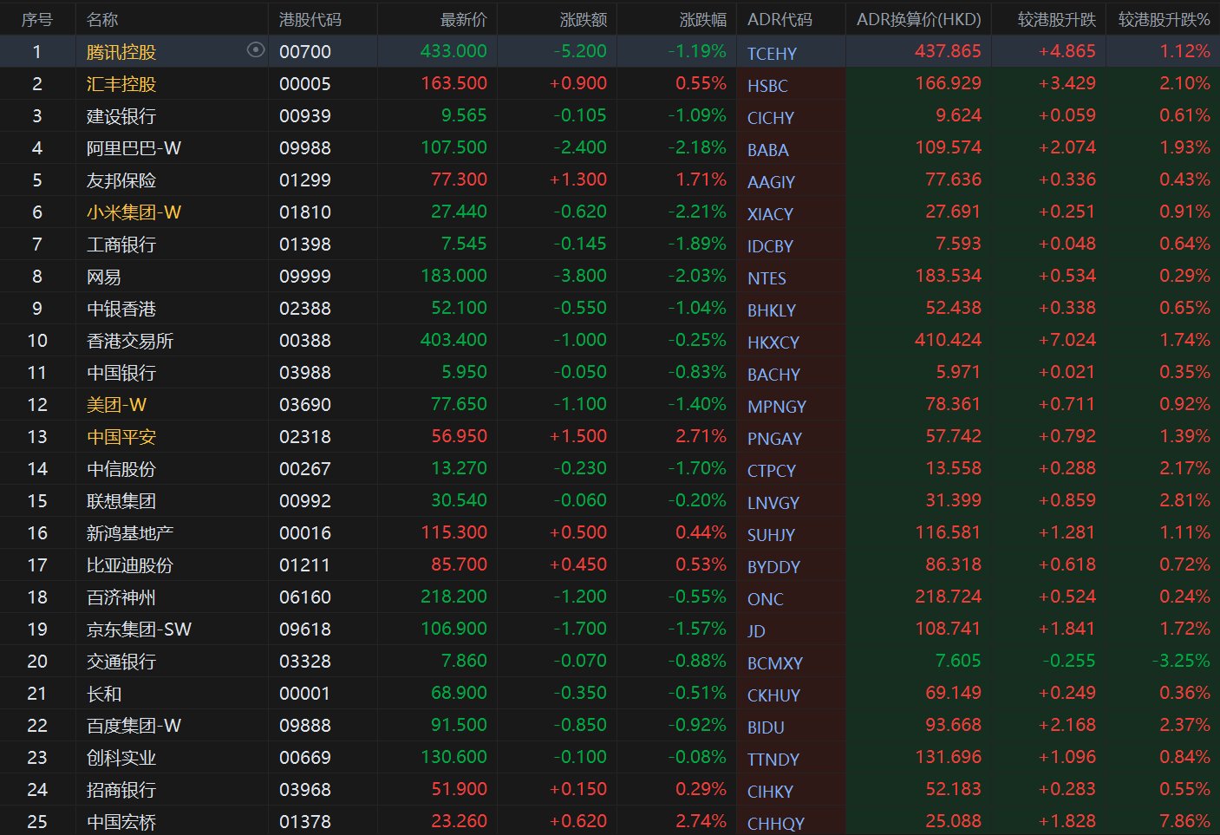This screenshot has height=835, width=1220.
Task: Sort by ADR换算价(HKD) column header
Action: point(919,19)
